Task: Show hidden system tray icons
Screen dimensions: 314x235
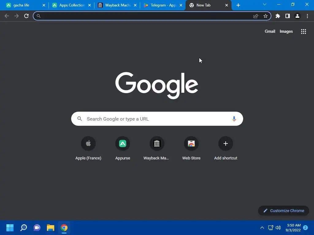Action: (x=262, y=228)
